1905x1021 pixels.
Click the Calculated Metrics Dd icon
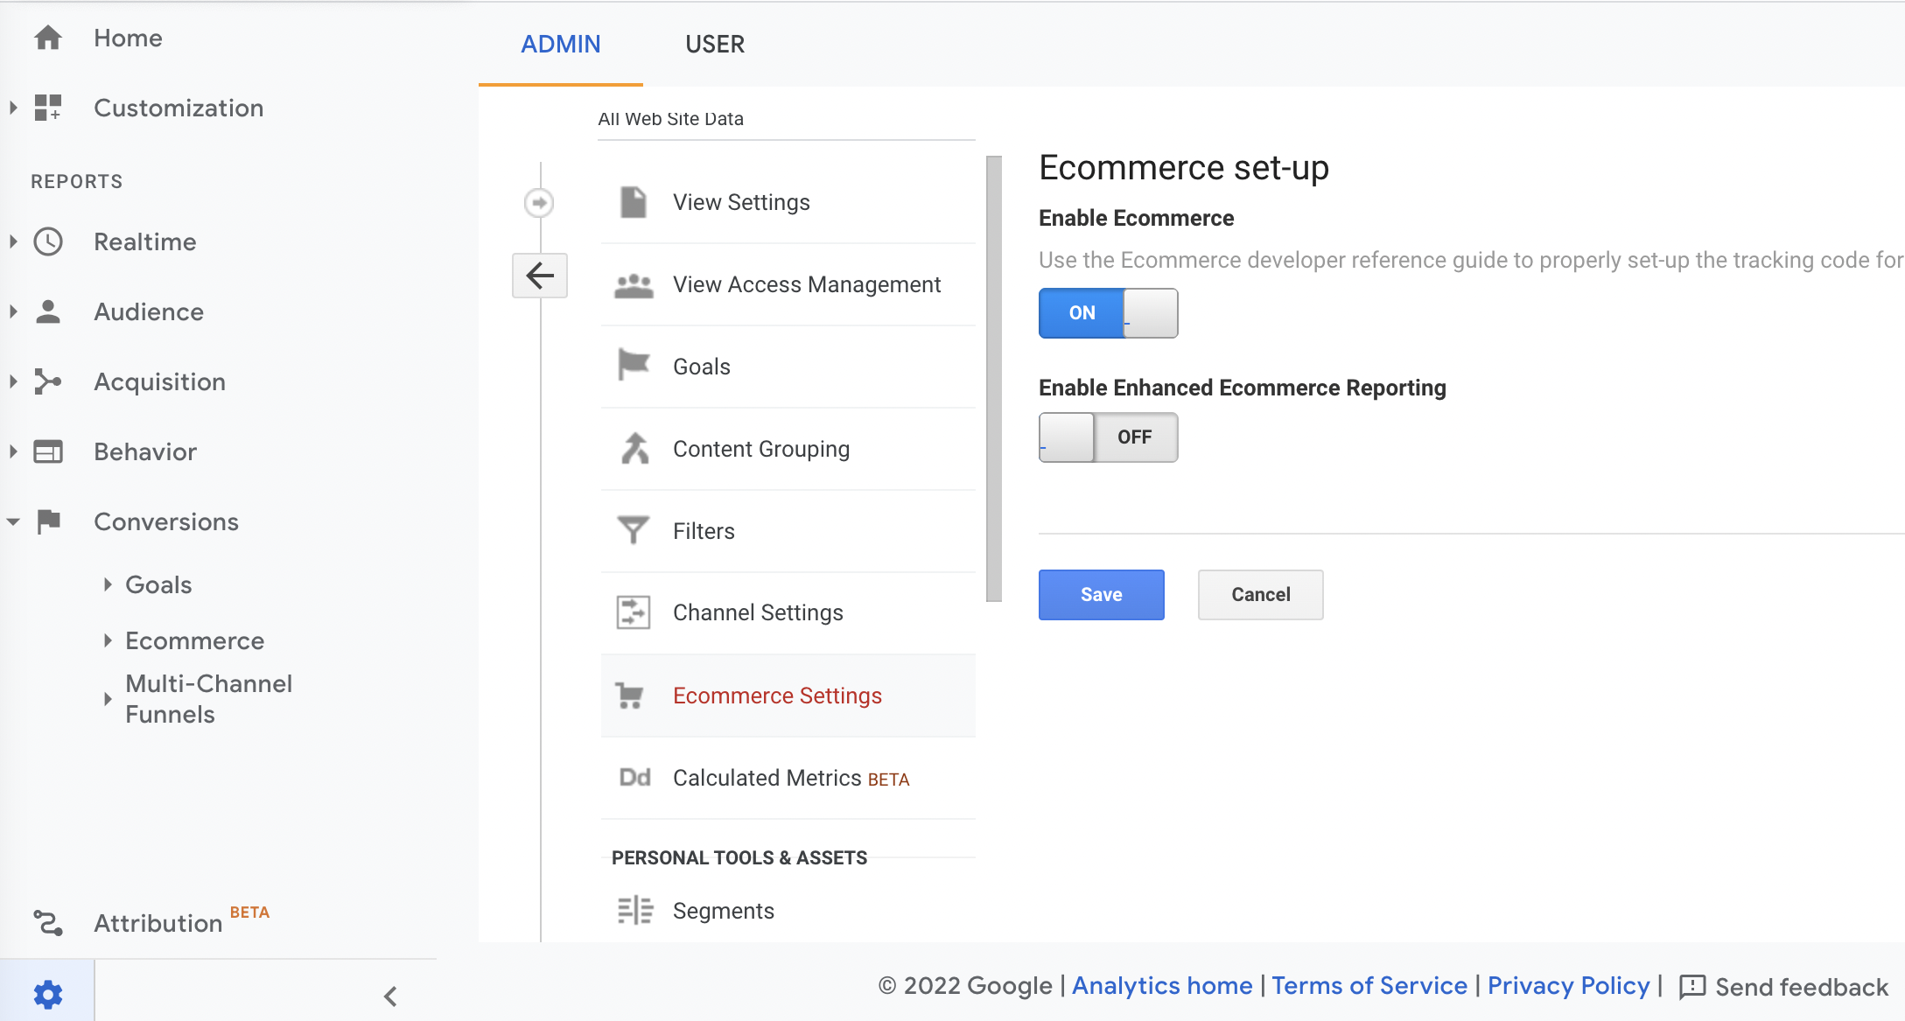(x=635, y=777)
